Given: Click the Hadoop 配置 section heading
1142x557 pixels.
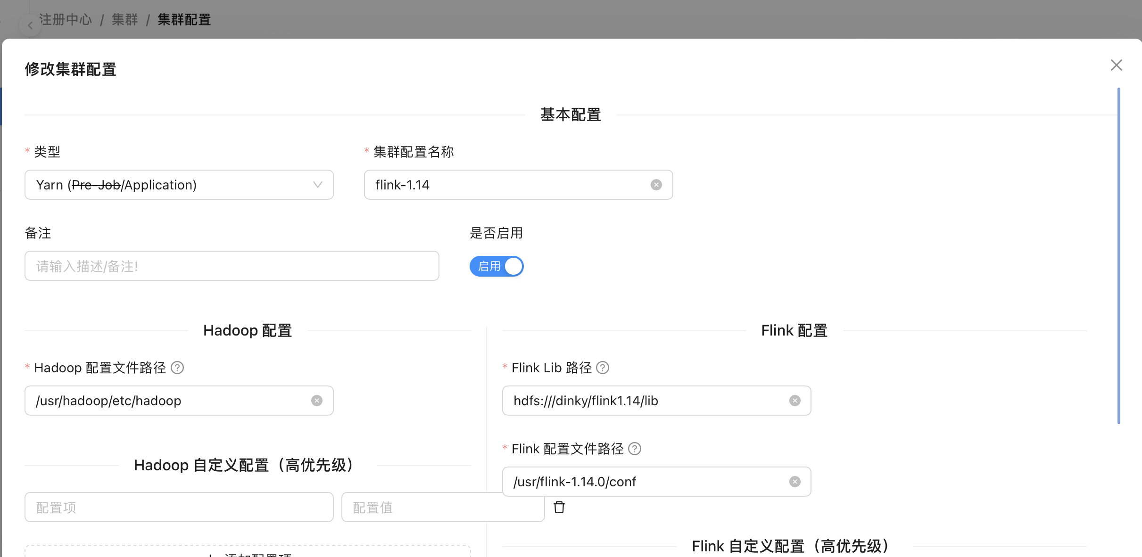Looking at the screenshot, I should (248, 330).
